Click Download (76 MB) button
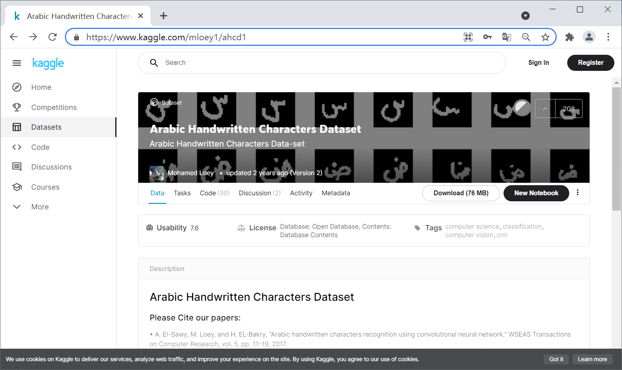 click(461, 193)
